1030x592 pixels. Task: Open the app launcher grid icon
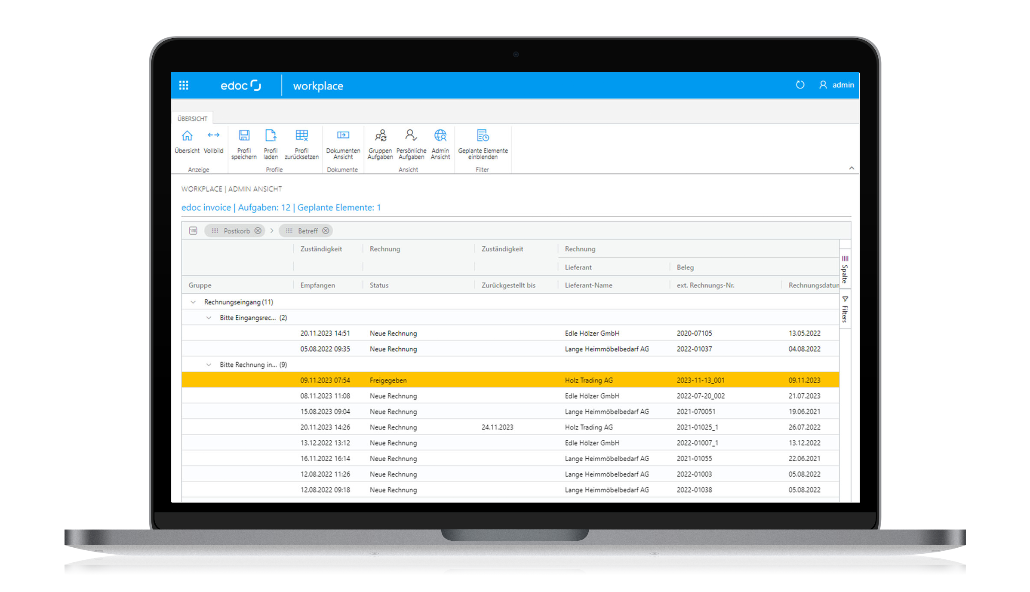pyautogui.click(x=184, y=85)
